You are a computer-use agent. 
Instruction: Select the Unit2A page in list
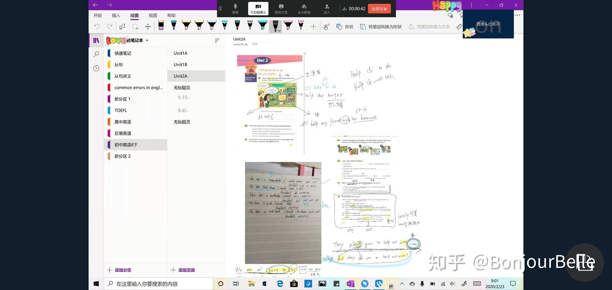(196, 76)
